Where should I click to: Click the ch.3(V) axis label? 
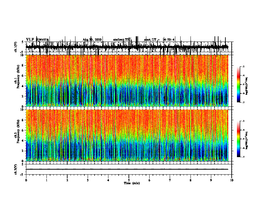click(16, 169)
